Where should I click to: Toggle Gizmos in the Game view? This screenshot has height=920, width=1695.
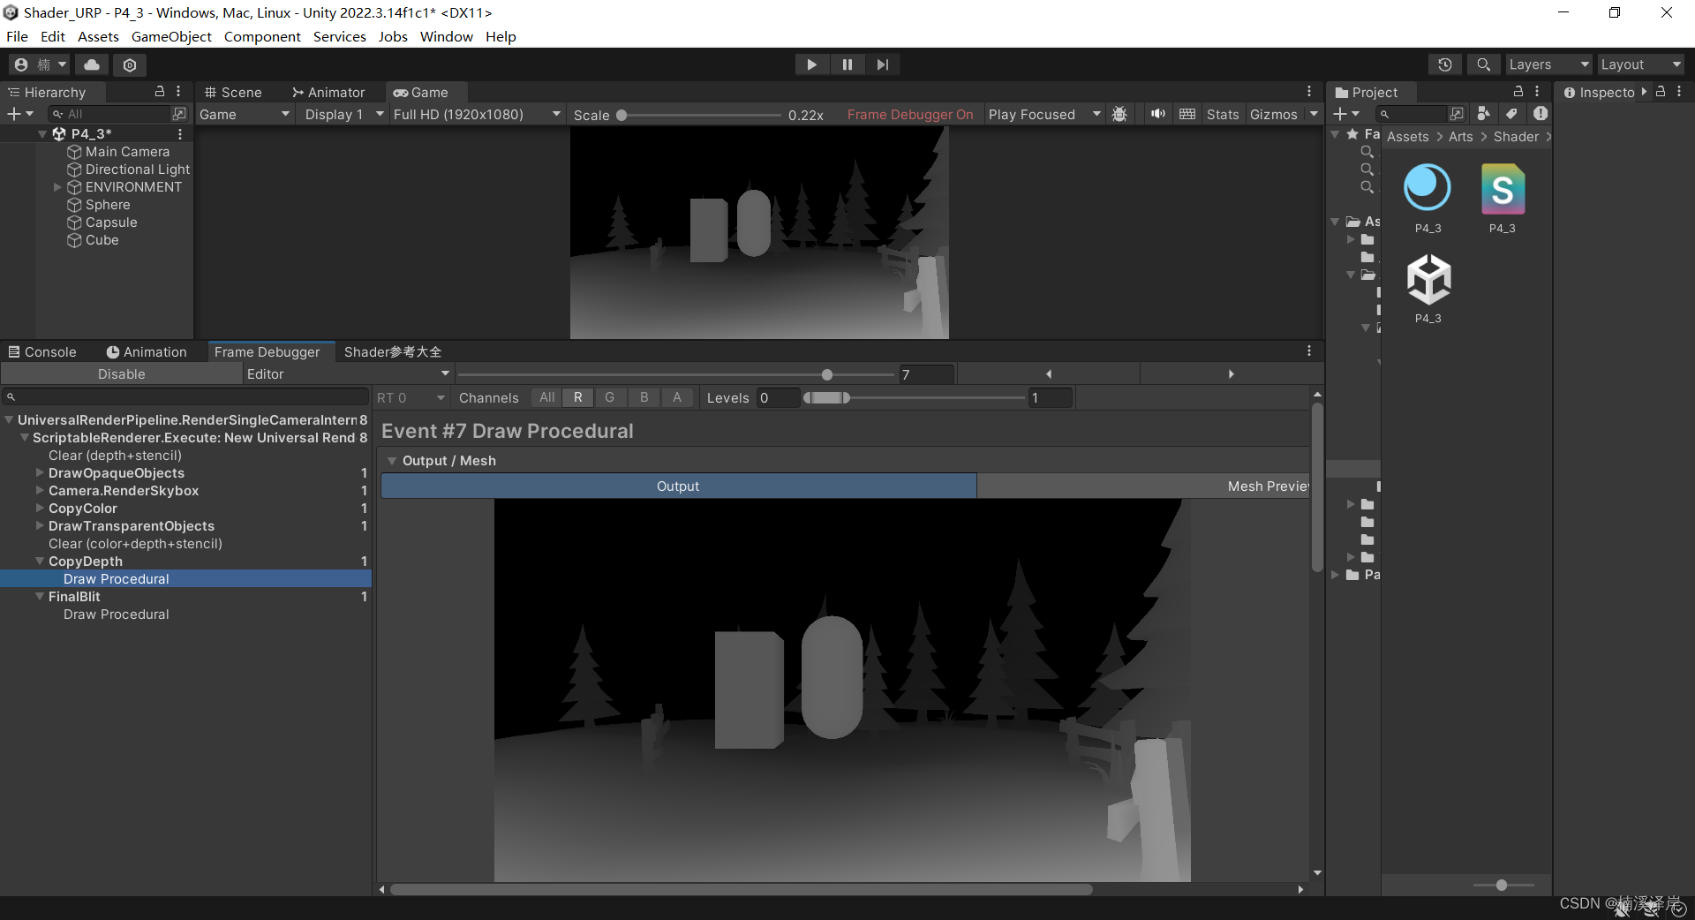point(1274,115)
